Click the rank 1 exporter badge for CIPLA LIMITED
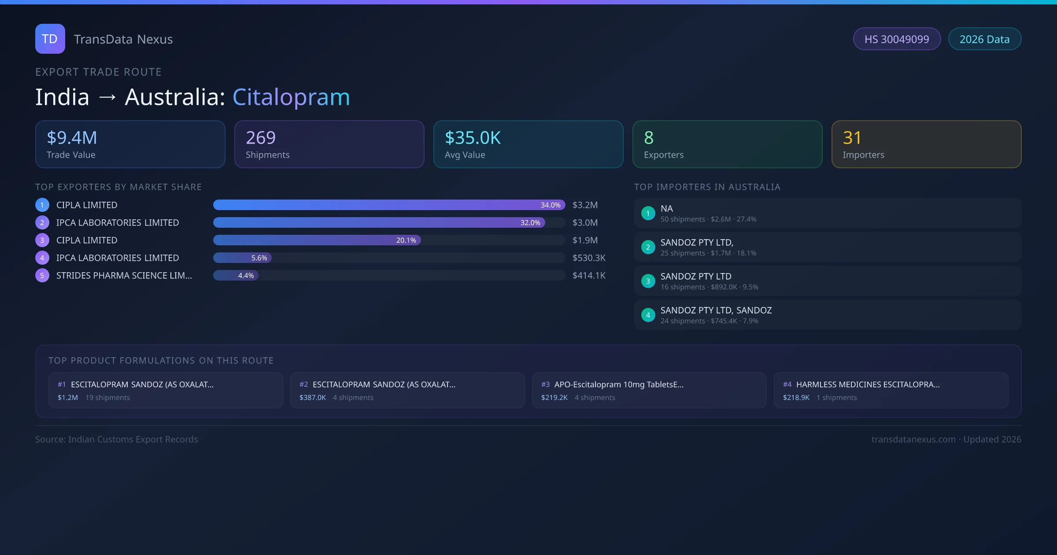1057x555 pixels. click(x=42, y=205)
